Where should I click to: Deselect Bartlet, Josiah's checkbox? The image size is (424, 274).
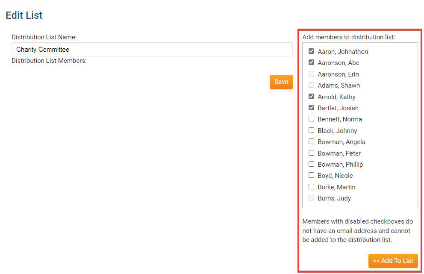click(x=312, y=107)
